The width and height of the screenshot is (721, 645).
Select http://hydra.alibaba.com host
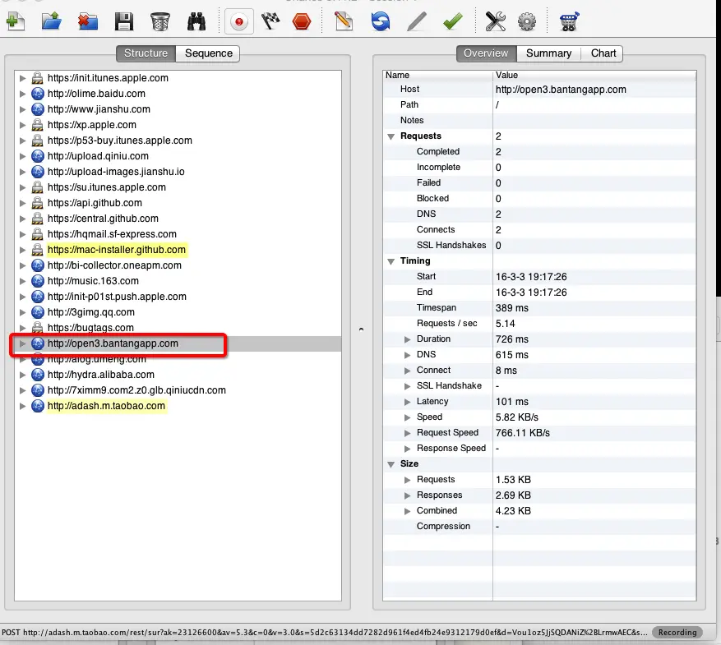click(x=100, y=375)
